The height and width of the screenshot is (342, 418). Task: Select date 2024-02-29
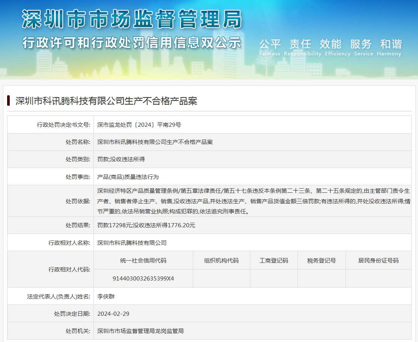113,314
